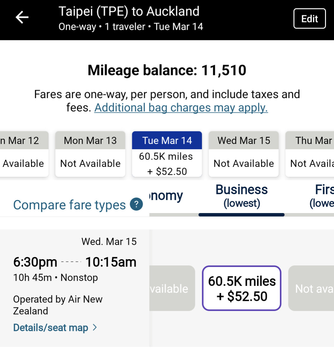Screen dimensions: 334x352
Task: Tap the 6:30pm to 10:15am flight card
Action: (75, 288)
